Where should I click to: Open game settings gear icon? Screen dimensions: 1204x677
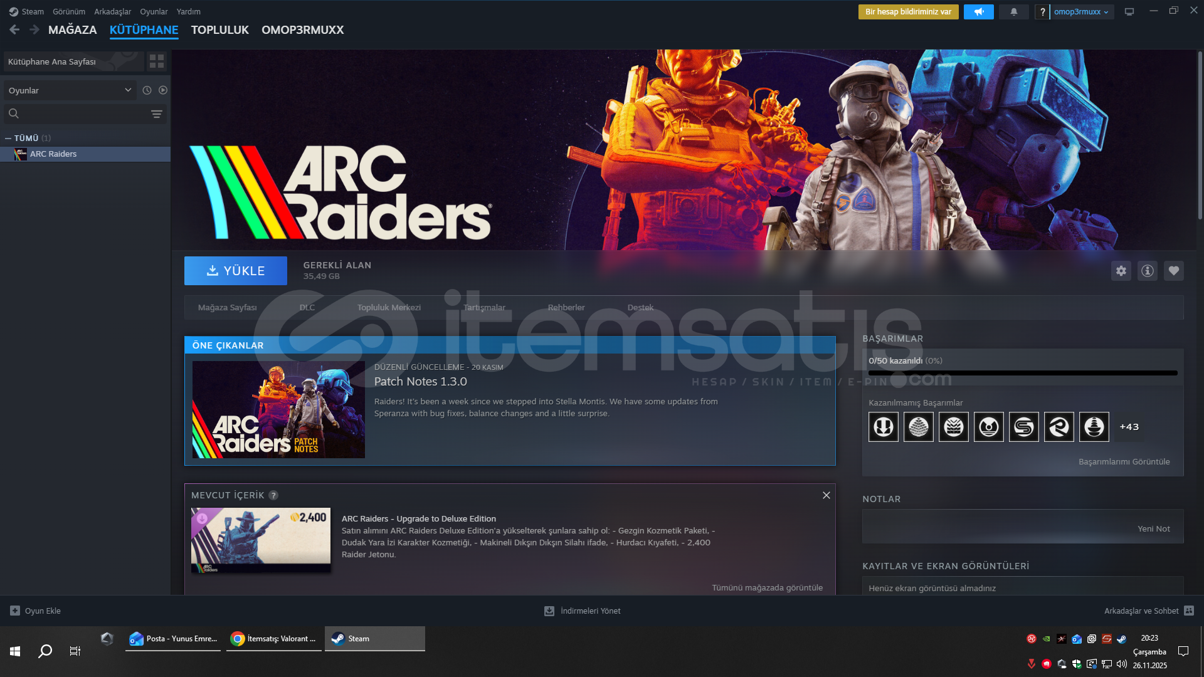point(1121,271)
